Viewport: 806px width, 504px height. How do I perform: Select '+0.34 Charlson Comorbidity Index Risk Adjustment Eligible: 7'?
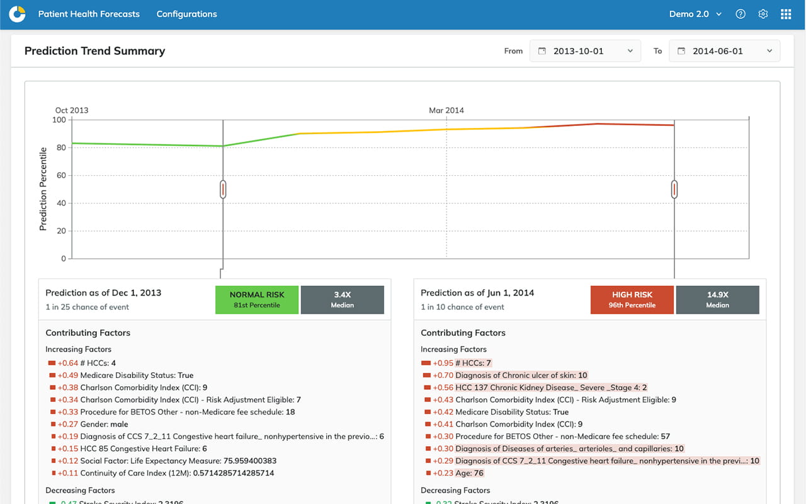tap(174, 400)
